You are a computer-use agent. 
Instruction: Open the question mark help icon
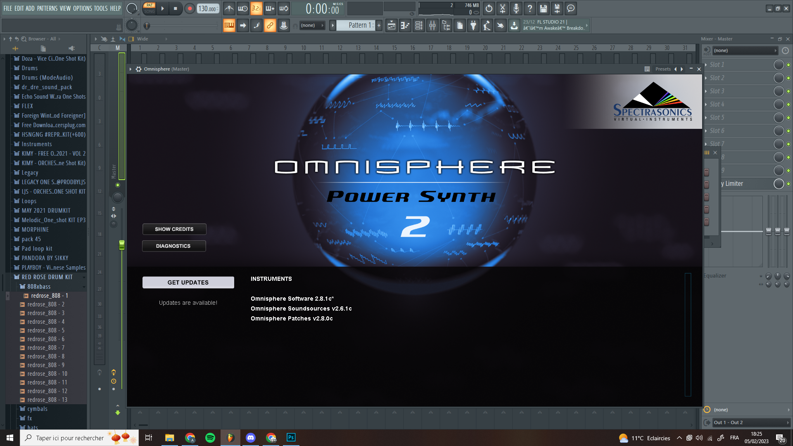click(x=530, y=8)
